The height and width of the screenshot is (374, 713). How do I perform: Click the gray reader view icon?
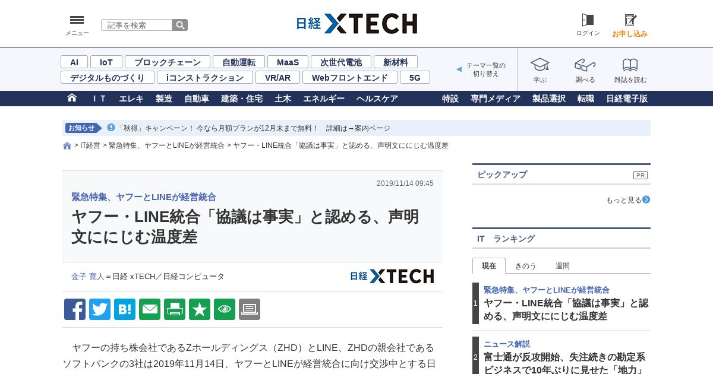coord(250,309)
